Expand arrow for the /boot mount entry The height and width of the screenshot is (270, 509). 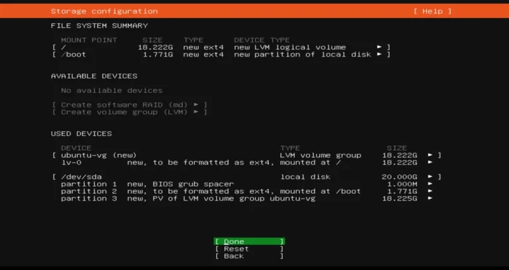[380, 54]
